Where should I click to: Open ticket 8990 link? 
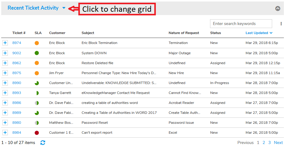click(x=17, y=83)
